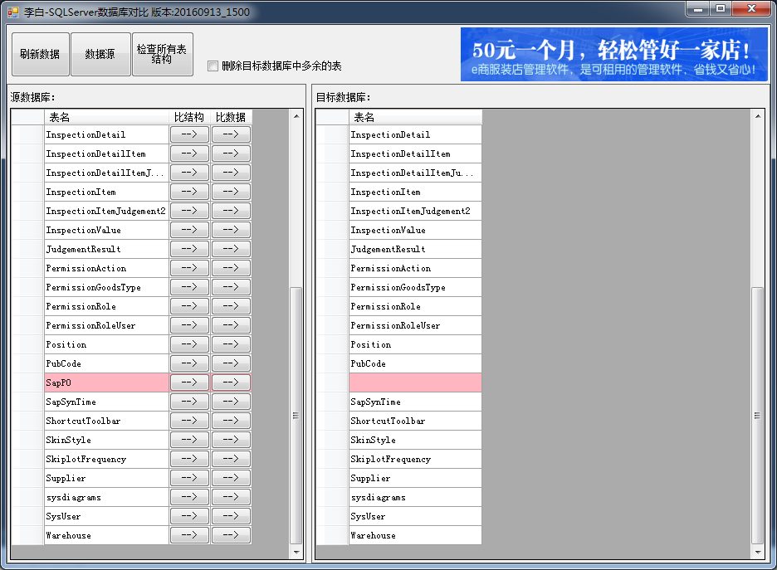Select target PubCode table cell
Screen dimensions: 777x570
tap(415, 363)
